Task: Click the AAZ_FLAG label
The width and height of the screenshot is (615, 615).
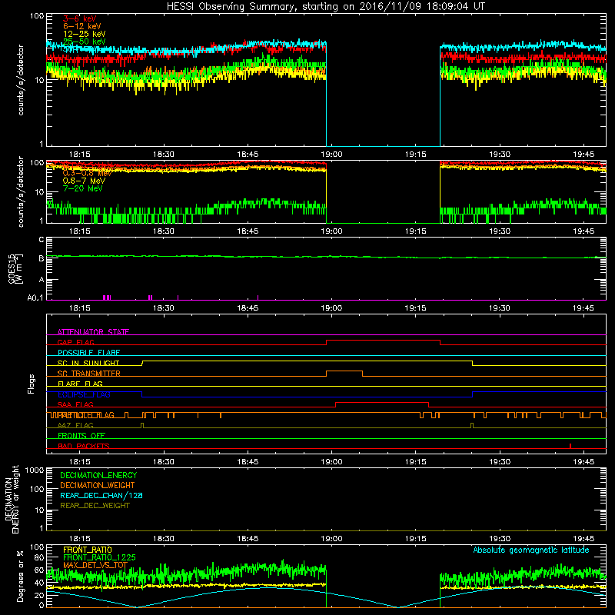Action: click(x=75, y=426)
